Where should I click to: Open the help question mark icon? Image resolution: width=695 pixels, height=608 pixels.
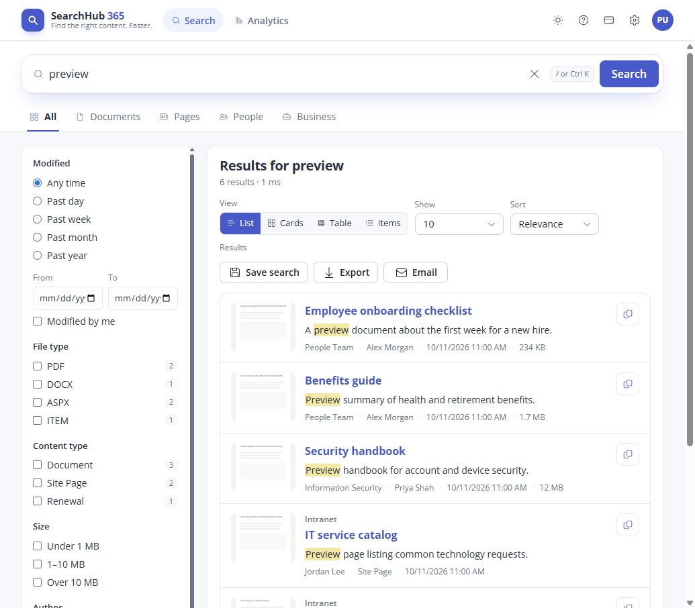[584, 20]
